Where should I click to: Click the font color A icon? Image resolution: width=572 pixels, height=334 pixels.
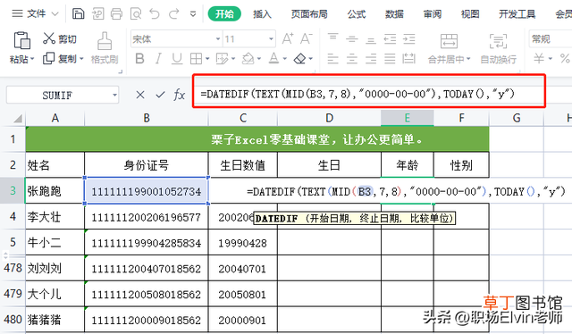(274, 58)
